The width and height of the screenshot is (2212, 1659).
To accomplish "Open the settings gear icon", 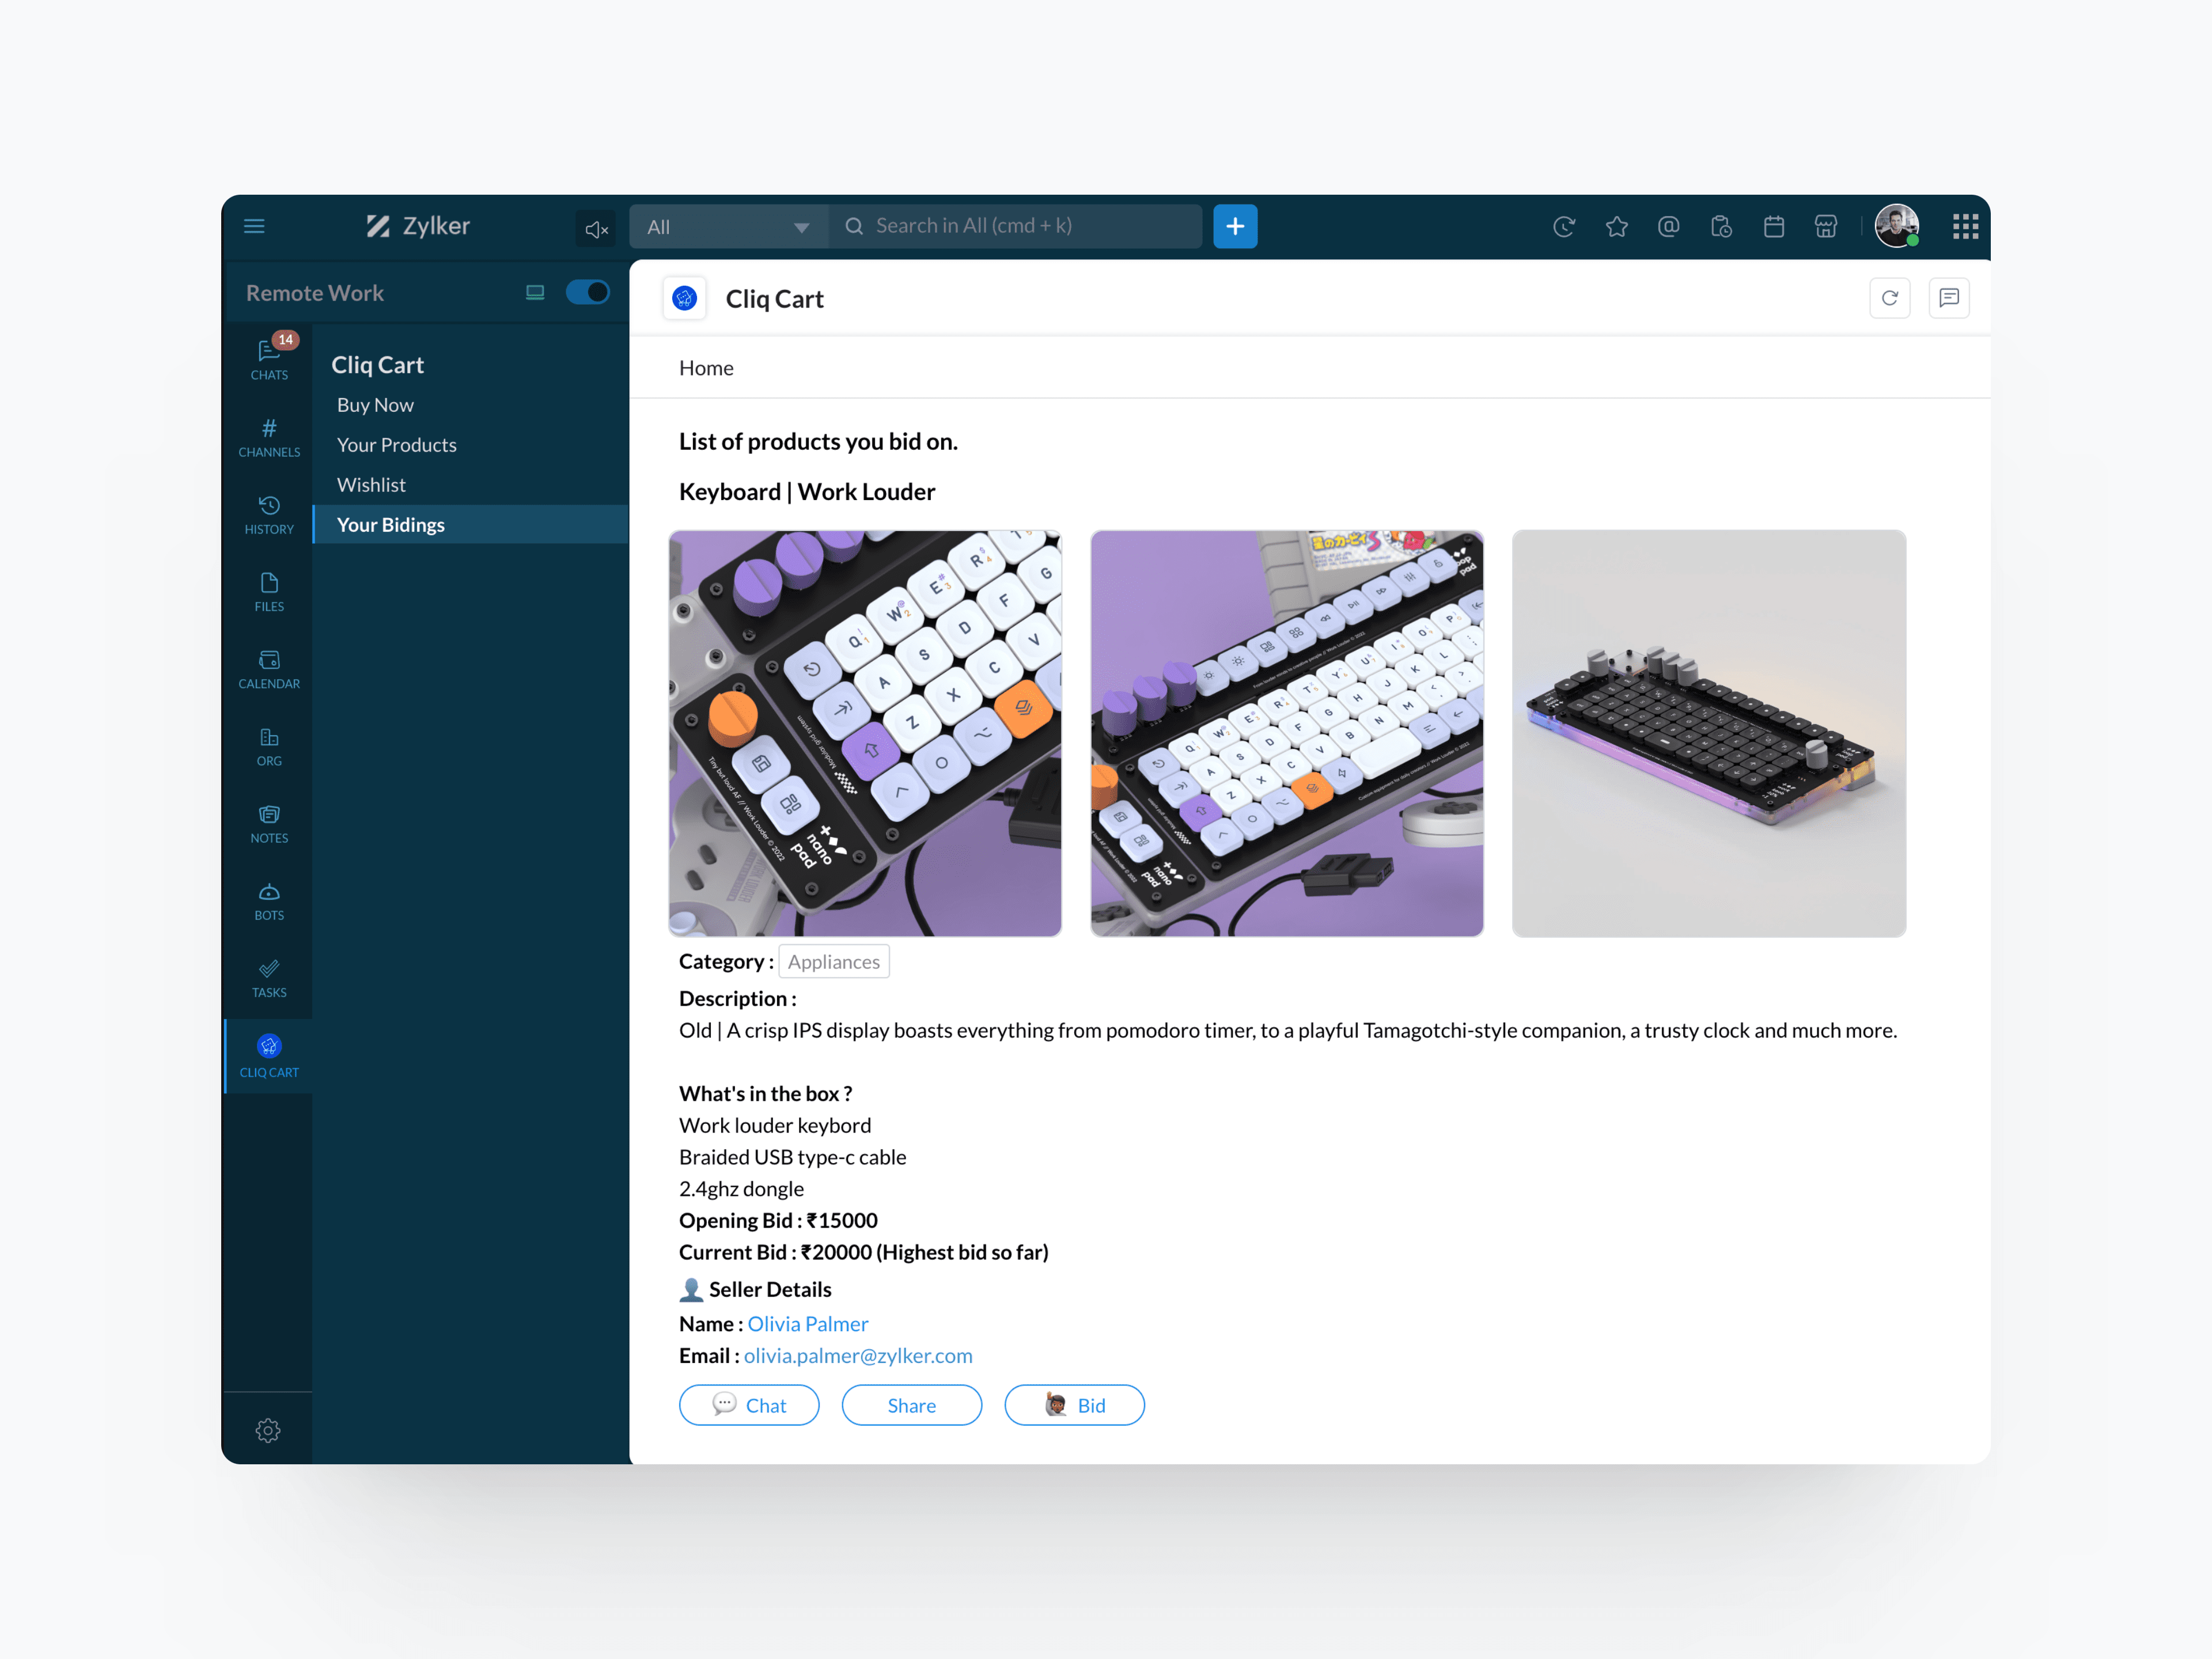I will tap(268, 1430).
